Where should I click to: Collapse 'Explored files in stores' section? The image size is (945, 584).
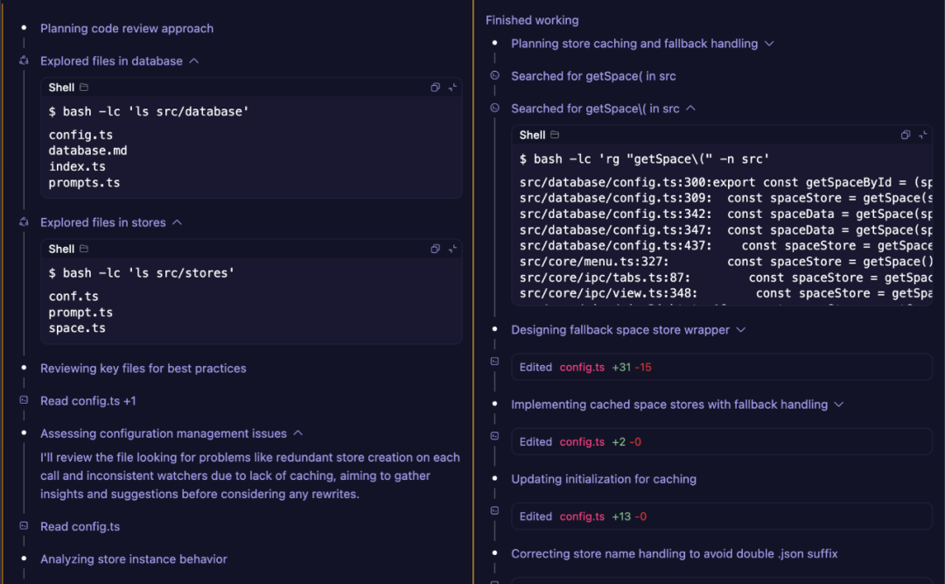pyautogui.click(x=177, y=222)
